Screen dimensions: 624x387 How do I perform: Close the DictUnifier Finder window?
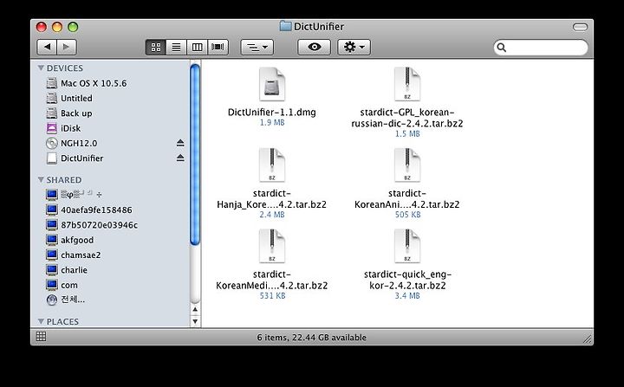pyautogui.click(x=42, y=27)
